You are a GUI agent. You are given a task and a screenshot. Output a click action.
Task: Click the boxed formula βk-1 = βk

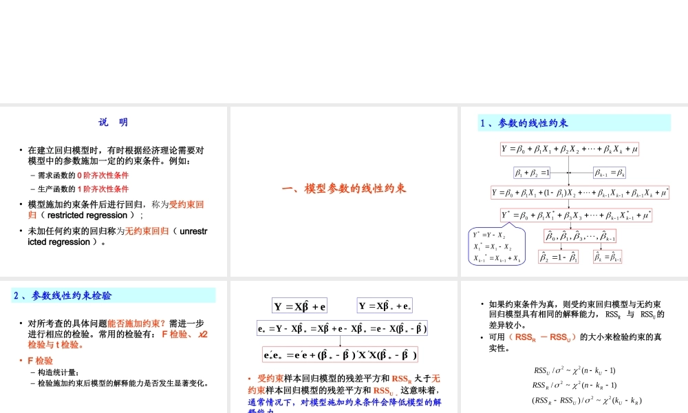(x=610, y=171)
